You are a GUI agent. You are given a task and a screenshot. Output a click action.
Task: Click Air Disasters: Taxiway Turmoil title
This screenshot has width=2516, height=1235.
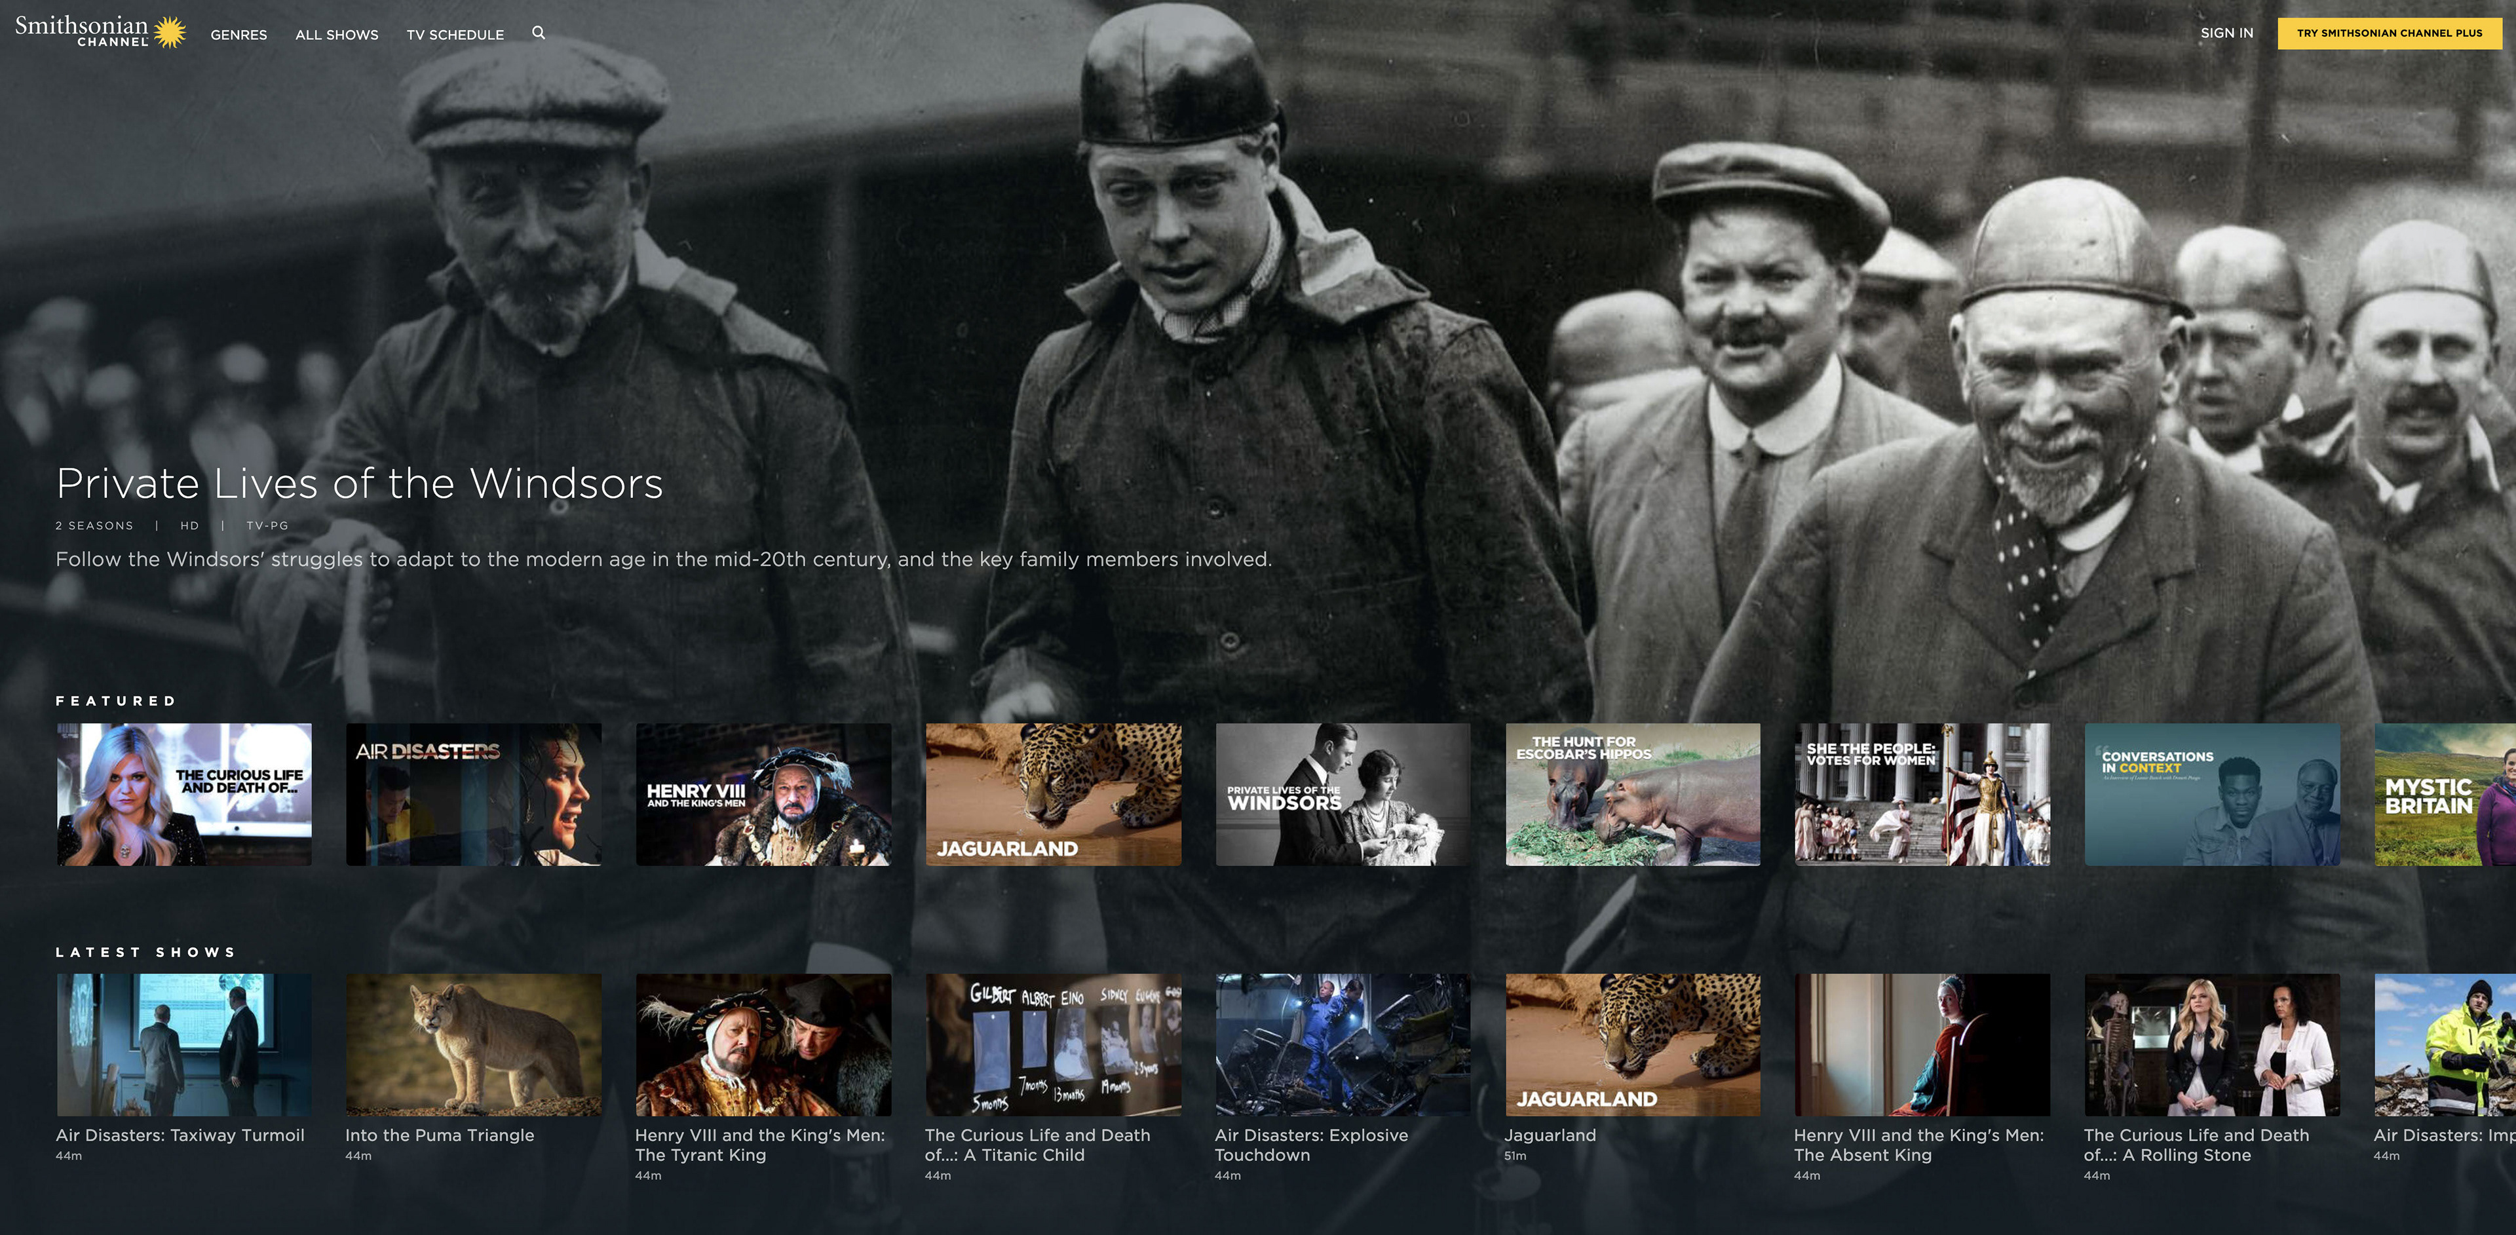coord(180,1135)
